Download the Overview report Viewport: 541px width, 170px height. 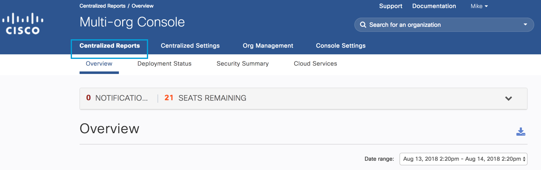click(x=520, y=132)
